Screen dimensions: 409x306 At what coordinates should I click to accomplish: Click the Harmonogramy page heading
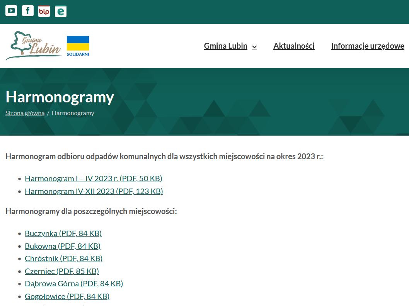tap(60, 97)
